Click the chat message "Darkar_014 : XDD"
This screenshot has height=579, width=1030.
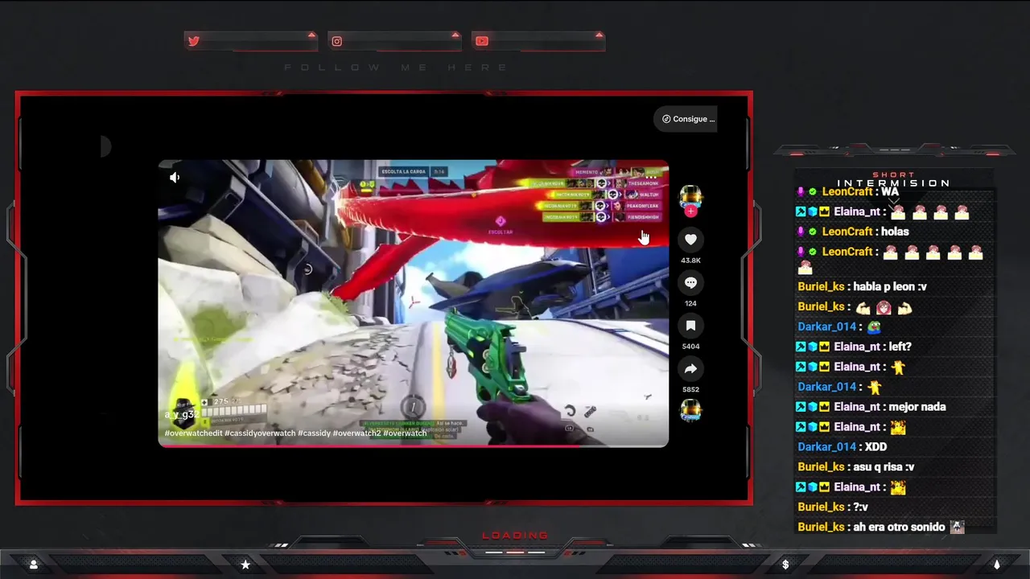(x=842, y=447)
